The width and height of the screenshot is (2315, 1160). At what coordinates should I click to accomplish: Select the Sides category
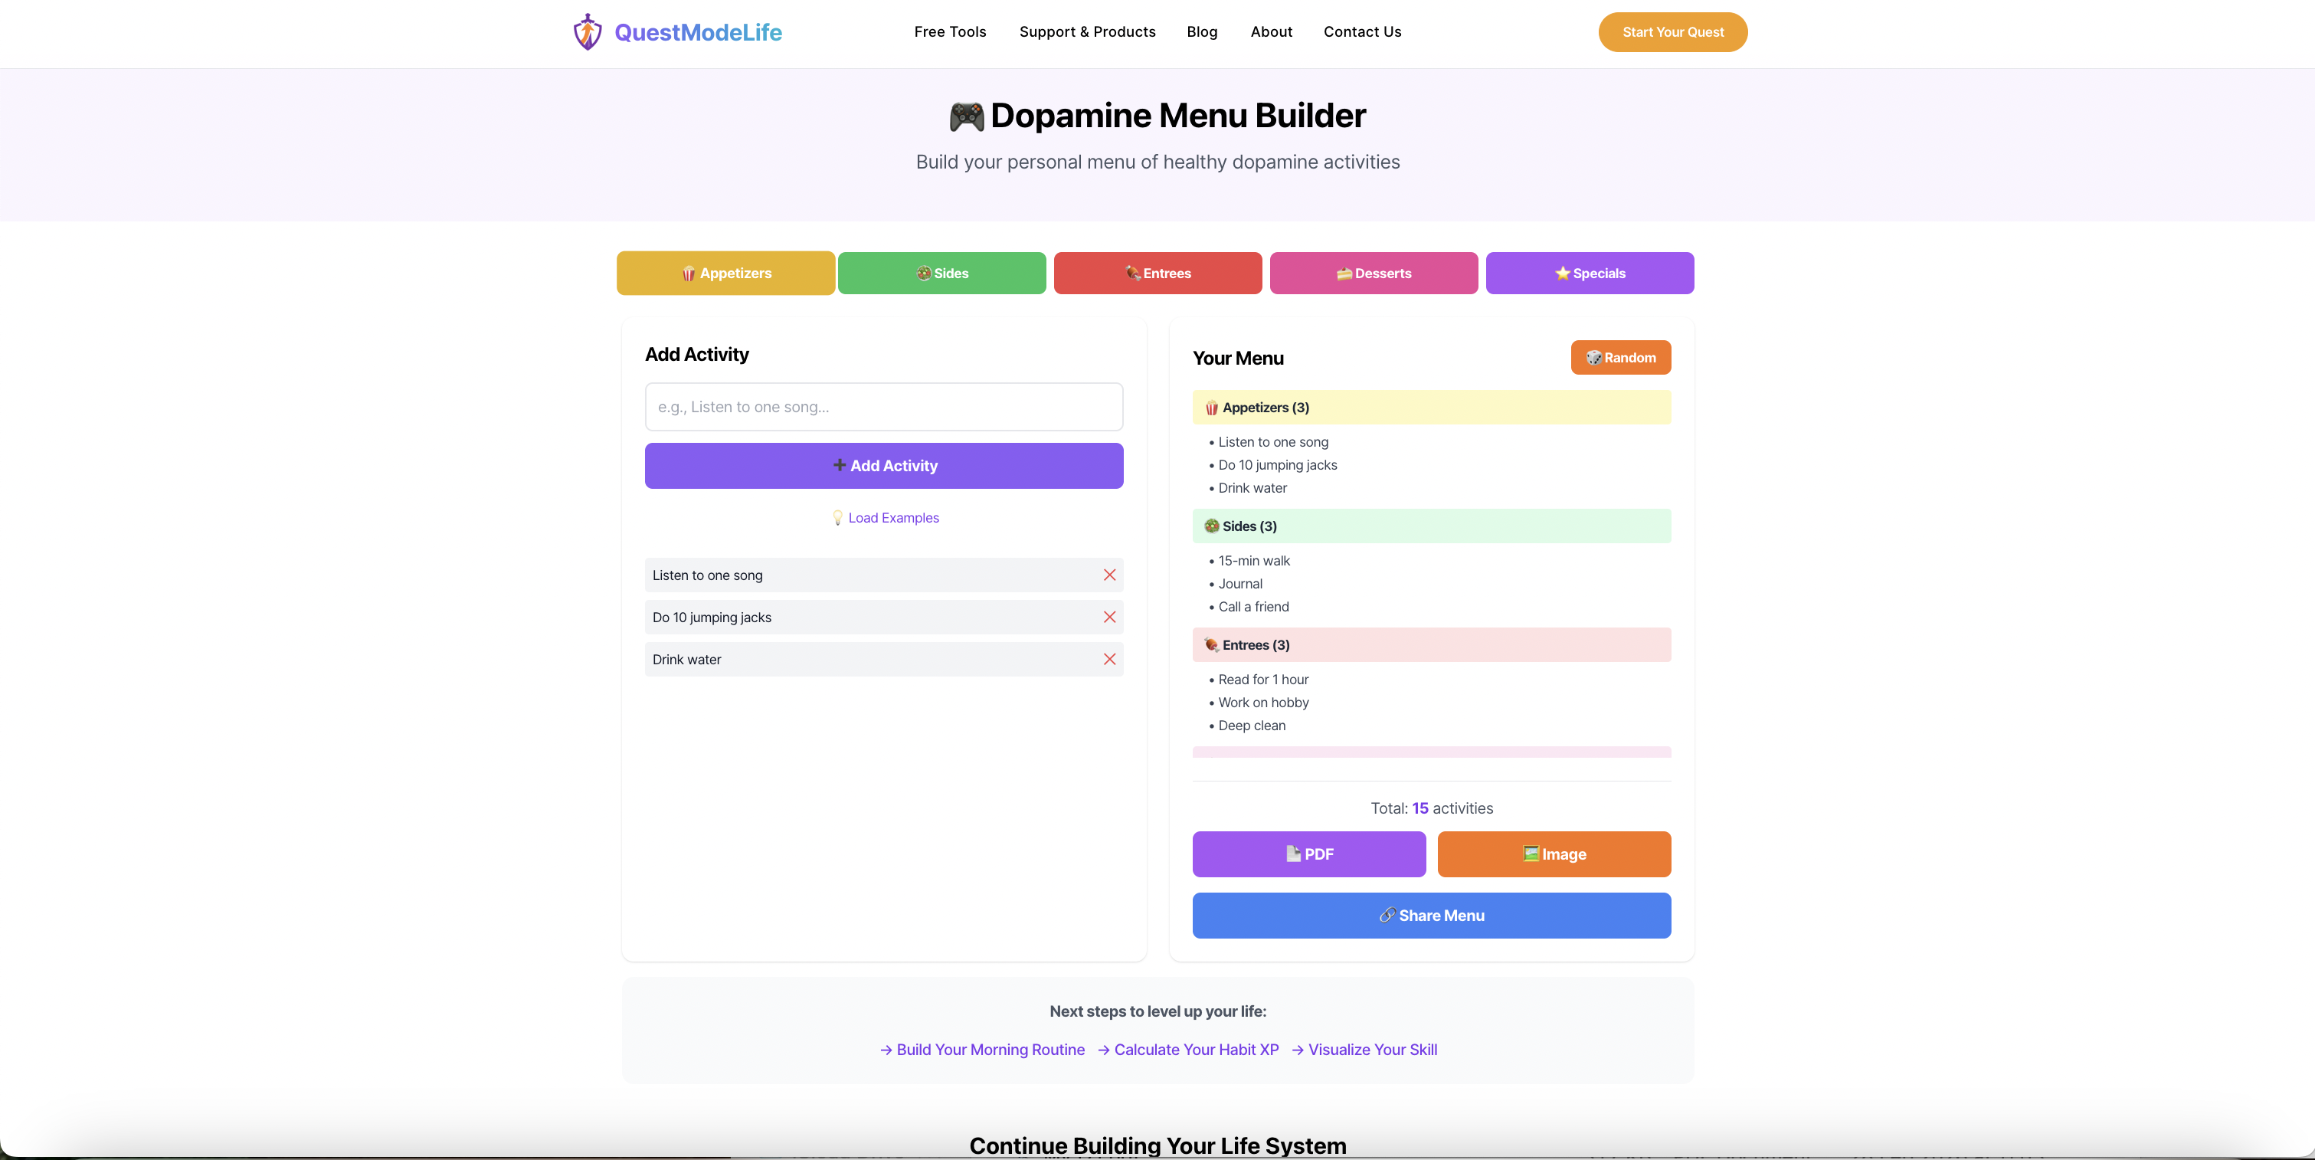941,274
